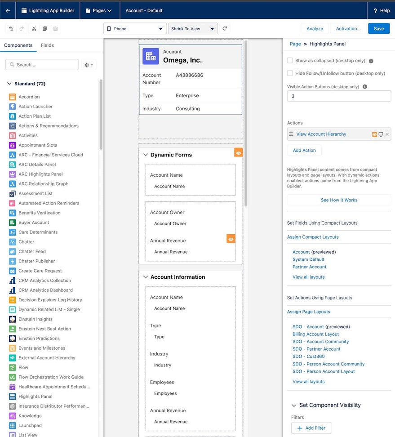The height and width of the screenshot is (437, 395).
Task: Click the undo icon in toolbar
Action: (11, 29)
